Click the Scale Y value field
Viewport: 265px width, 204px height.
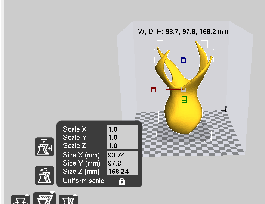[x=122, y=137]
